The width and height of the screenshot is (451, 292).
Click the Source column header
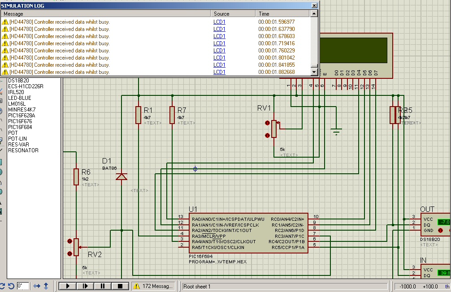233,14
